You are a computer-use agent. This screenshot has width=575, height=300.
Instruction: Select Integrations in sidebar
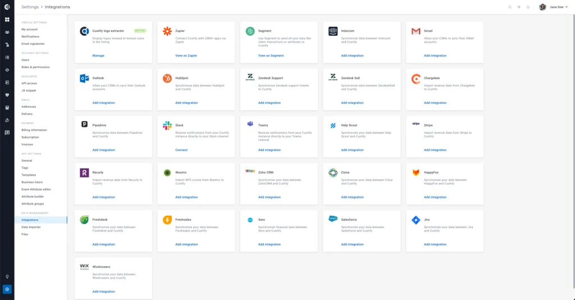pos(40,220)
